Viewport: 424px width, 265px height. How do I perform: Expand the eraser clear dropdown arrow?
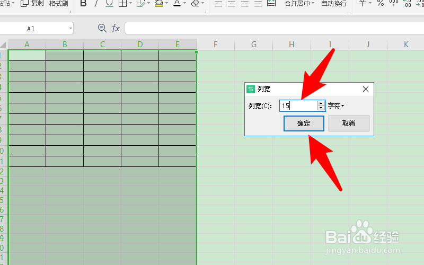click(x=203, y=3)
